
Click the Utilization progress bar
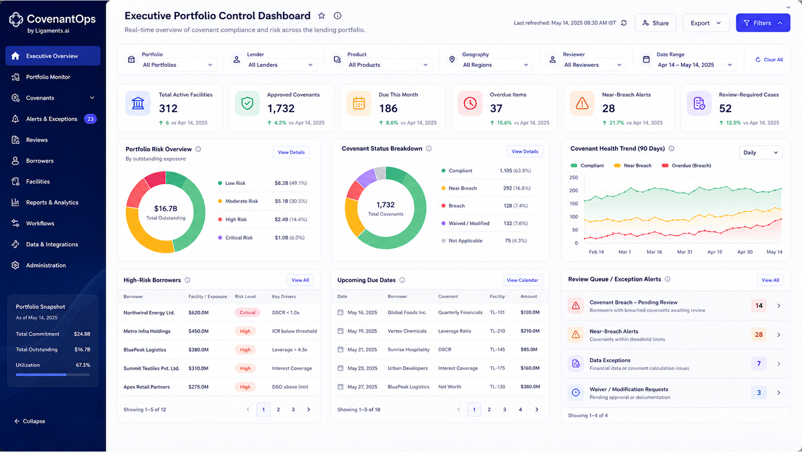pos(53,374)
